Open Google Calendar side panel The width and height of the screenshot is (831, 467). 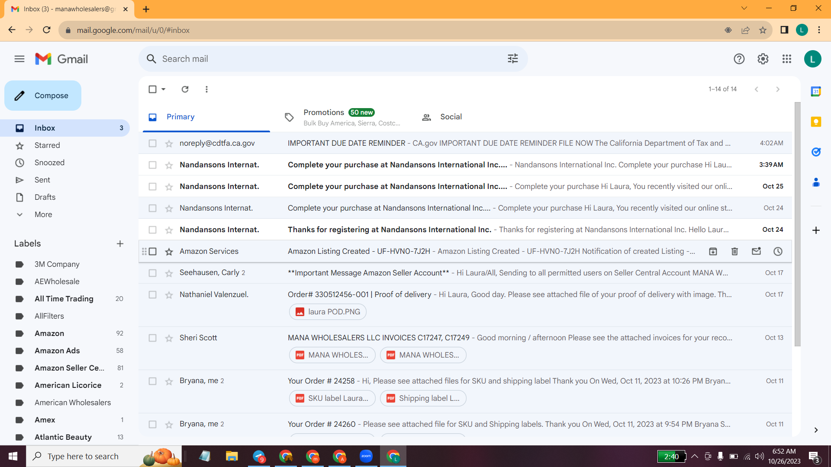pos(816,91)
